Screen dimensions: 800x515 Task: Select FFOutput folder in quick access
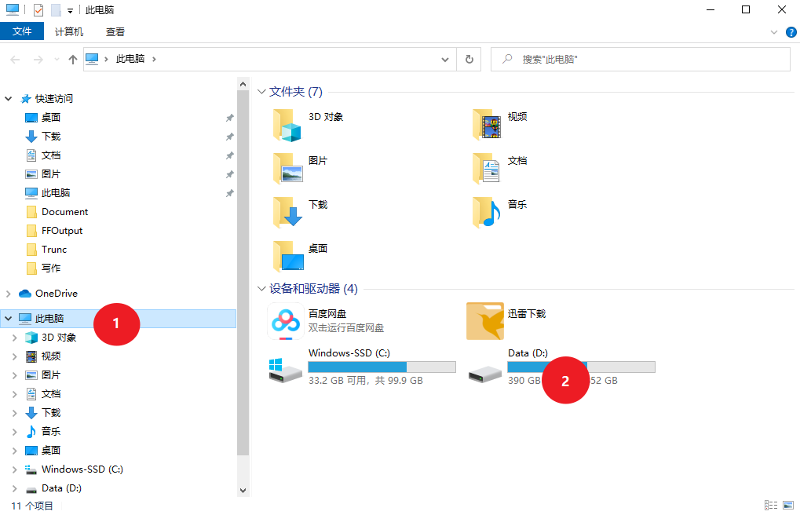point(62,231)
